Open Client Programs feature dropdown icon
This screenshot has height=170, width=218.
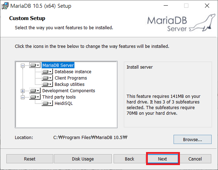tap(47, 78)
